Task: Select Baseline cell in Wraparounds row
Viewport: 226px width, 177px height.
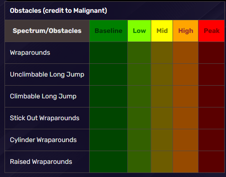Action: (108, 53)
